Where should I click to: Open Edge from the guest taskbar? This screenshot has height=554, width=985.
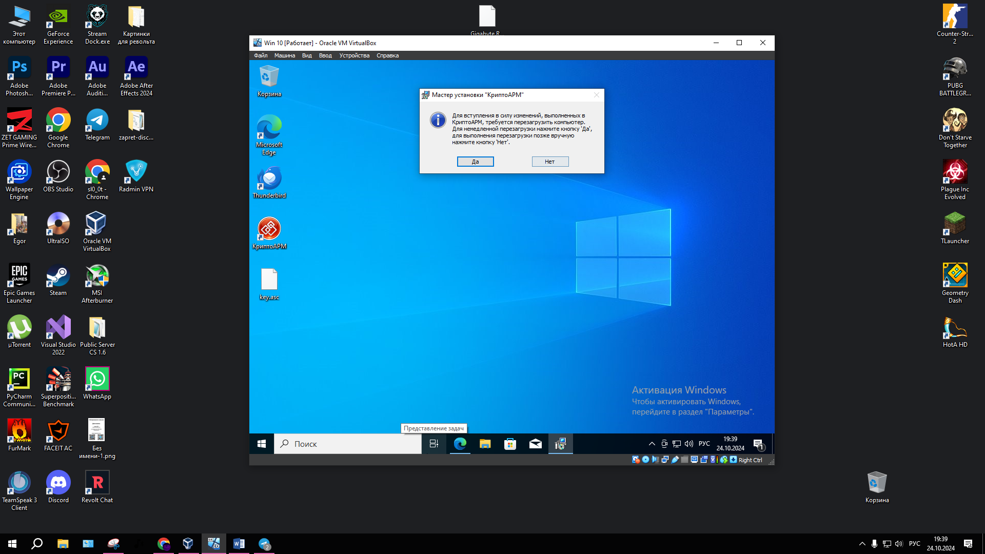460,444
